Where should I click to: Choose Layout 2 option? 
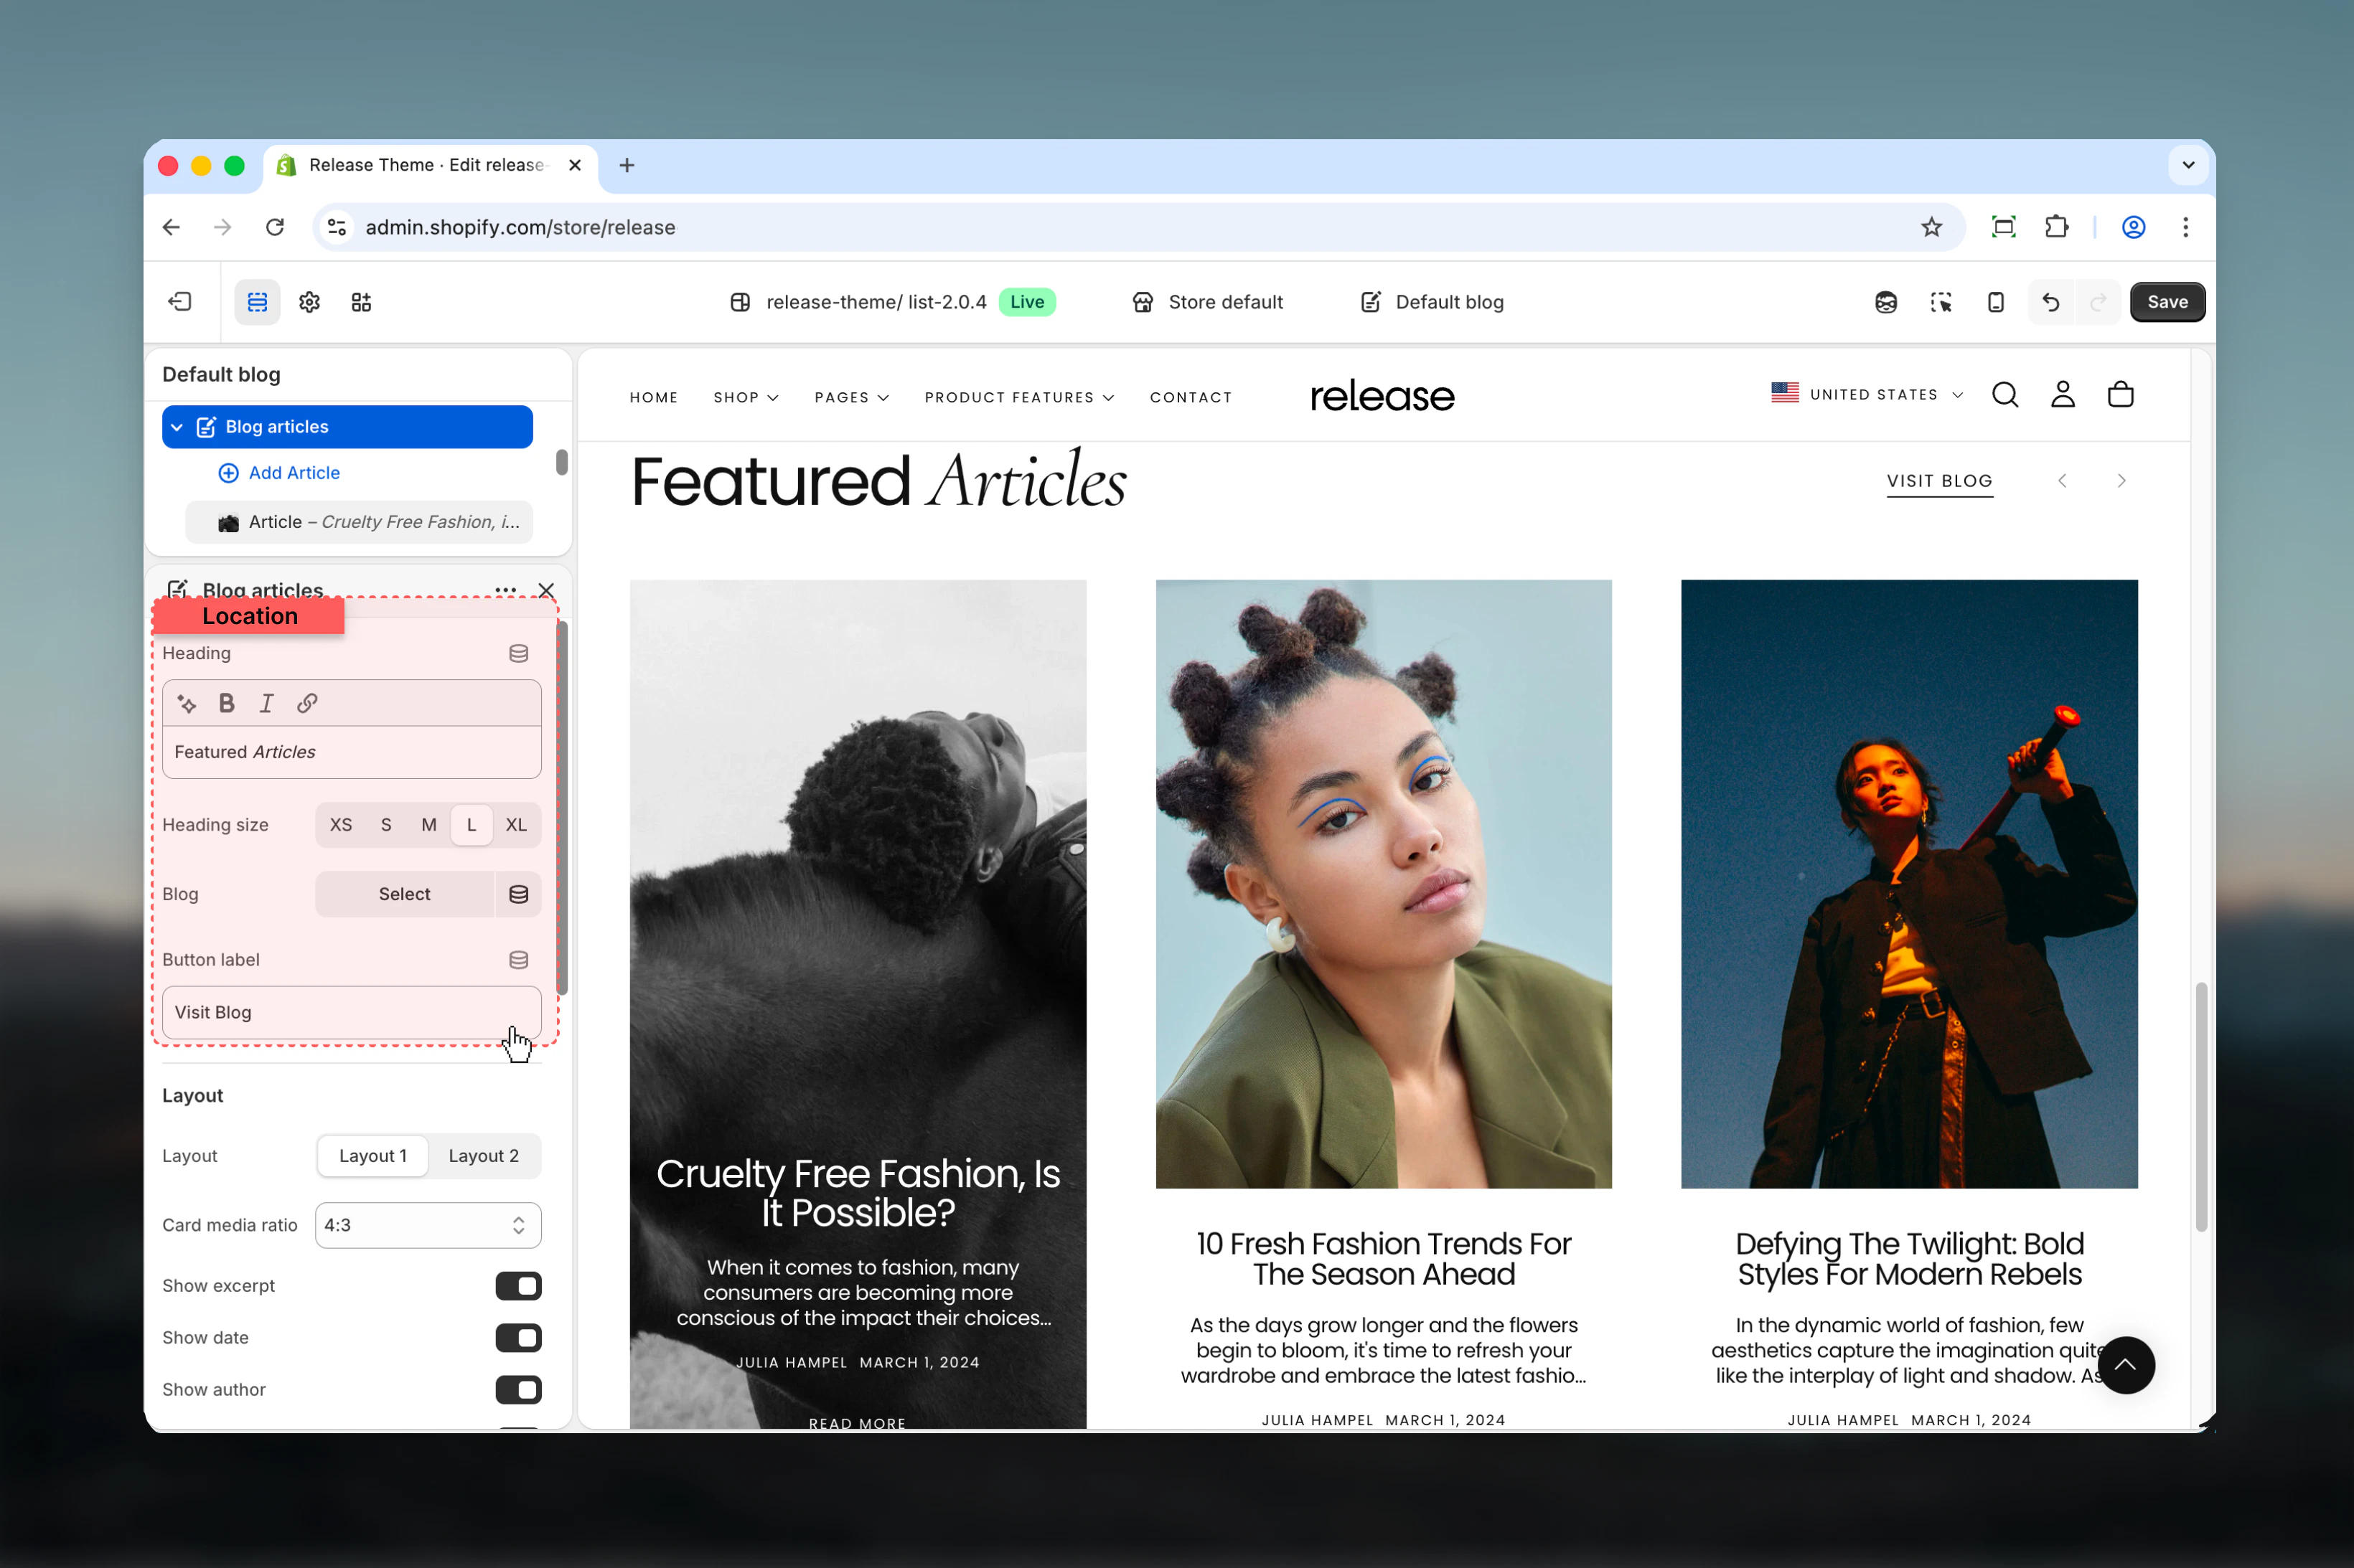[484, 1157]
